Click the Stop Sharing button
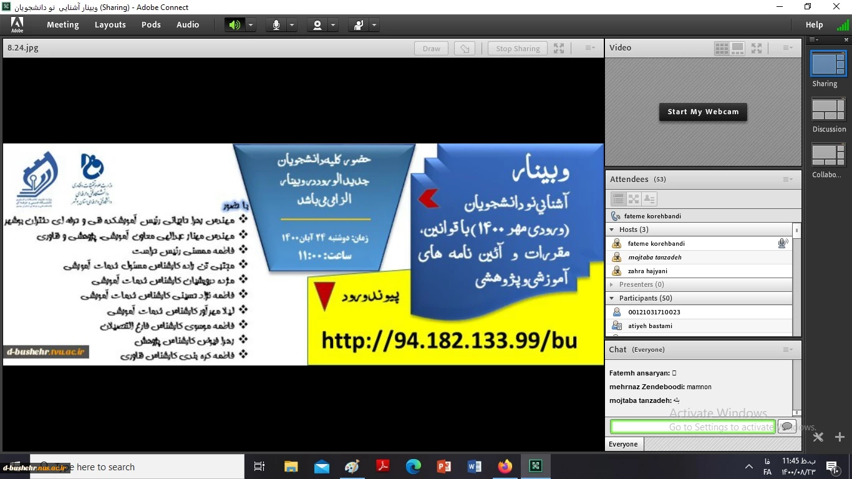The width and height of the screenshot is (852, 479). pyautogui.click(x=518, y=48)
